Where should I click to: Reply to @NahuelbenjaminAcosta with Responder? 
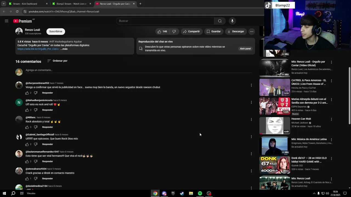tap(47, 110)
